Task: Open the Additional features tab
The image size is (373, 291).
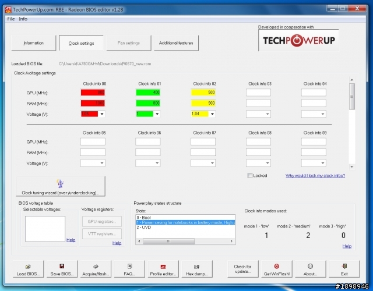Action: coord(176,43)
